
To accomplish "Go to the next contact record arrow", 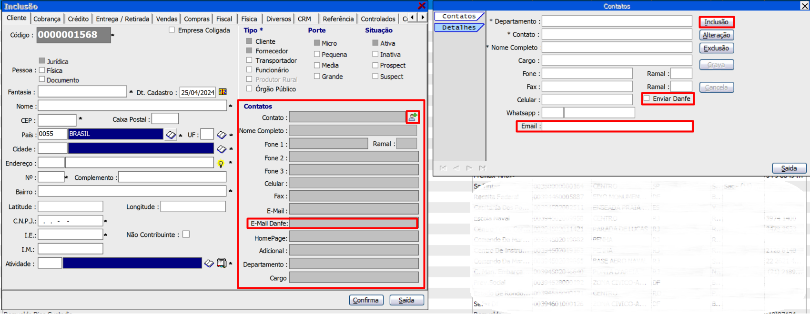I will coord(469,168).
